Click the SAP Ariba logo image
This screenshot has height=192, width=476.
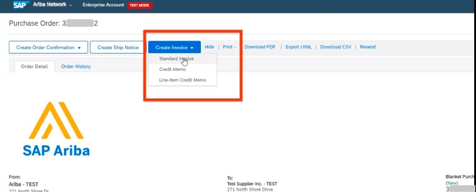[56, 129]
